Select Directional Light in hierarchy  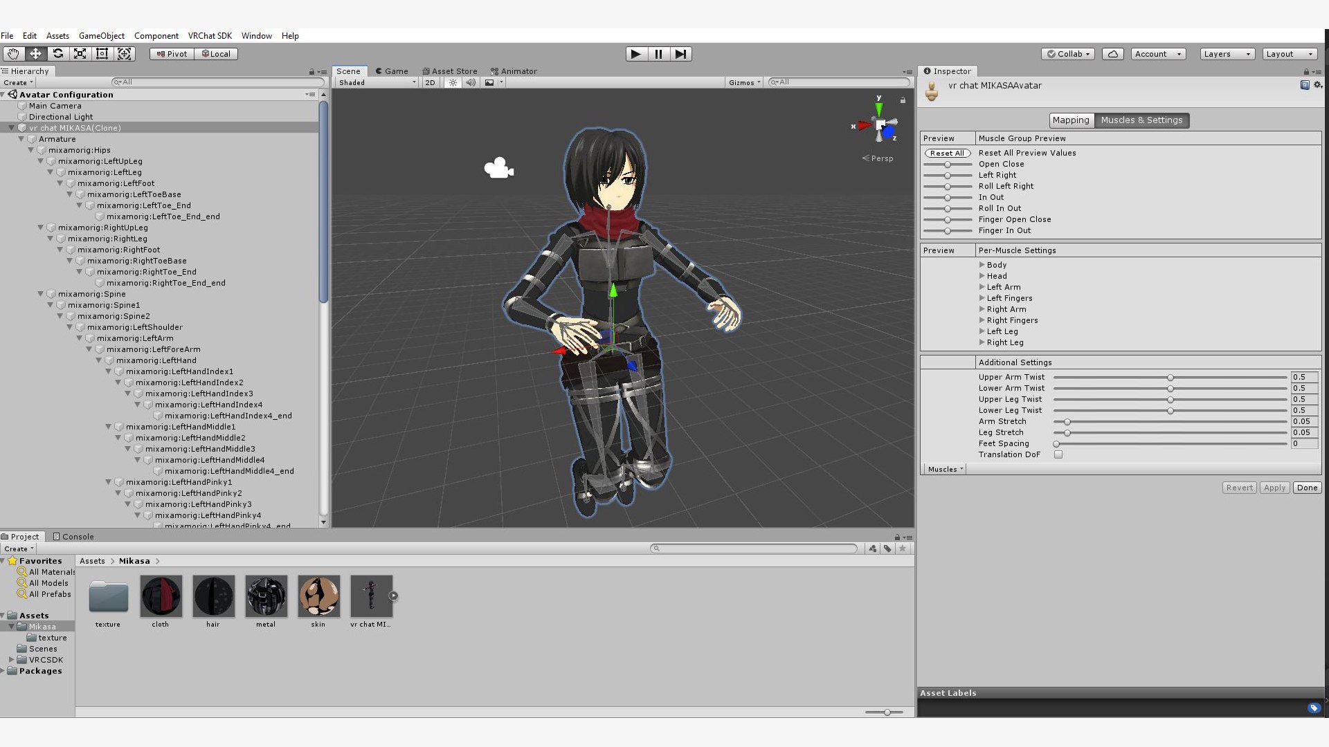[60, 117]
